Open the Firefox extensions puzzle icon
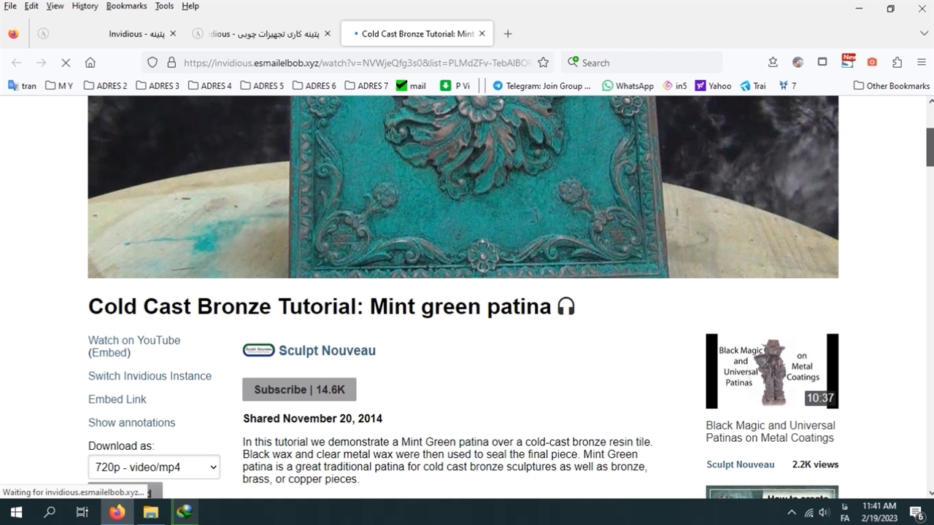 tap(897, 63)
